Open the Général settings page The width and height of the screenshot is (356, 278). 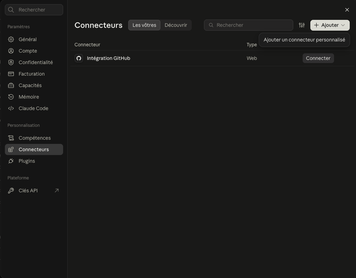[34, 39]
